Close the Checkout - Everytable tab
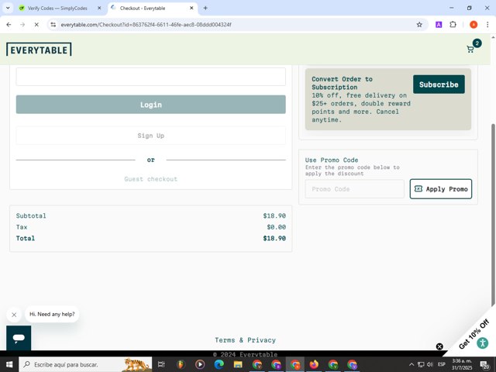Screen dimensions: 496x372 [191, 9]
